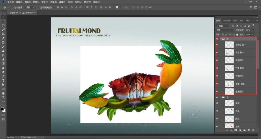This screenshot has width=261, height=139.
Task: Hide the 左 group with eye icon
Action: coord(217,39)
